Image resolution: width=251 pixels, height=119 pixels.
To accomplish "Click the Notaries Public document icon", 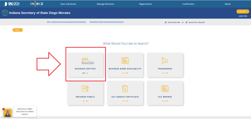I will click(x=85, y=89).
